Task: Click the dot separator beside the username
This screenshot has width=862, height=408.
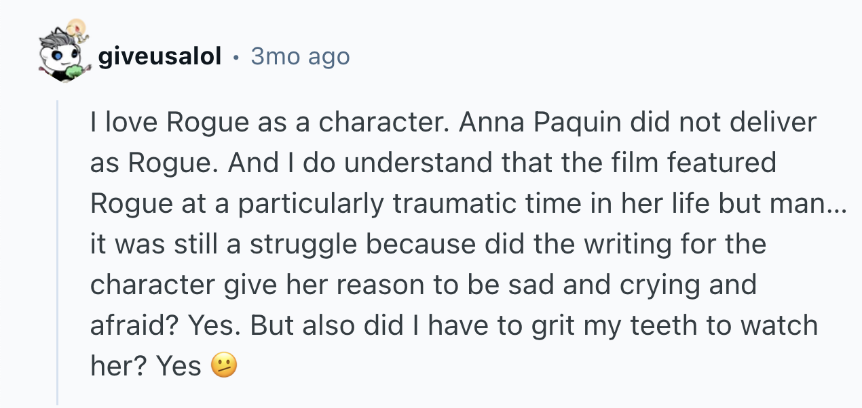Action: [x=236, y=57]
